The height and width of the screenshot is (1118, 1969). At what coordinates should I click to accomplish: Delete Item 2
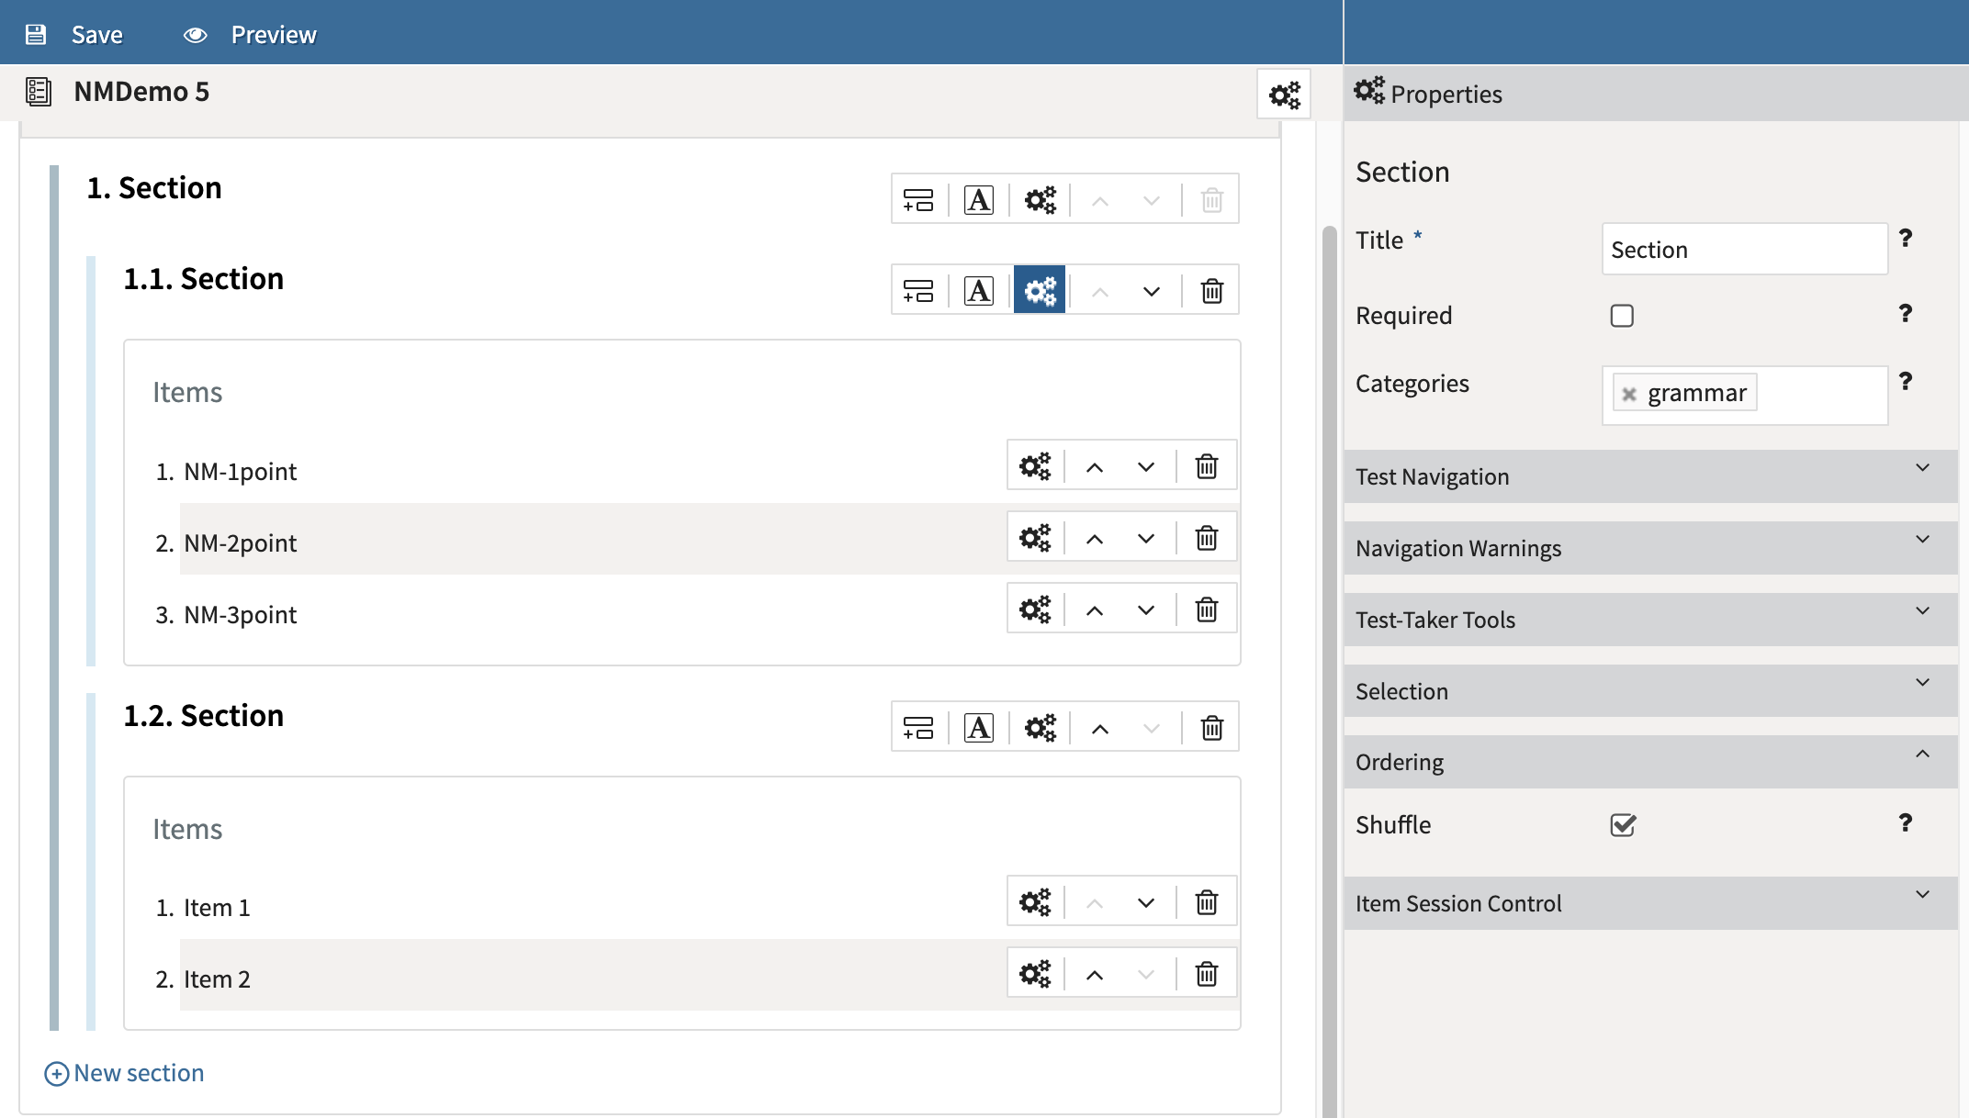pos(1207,974)
